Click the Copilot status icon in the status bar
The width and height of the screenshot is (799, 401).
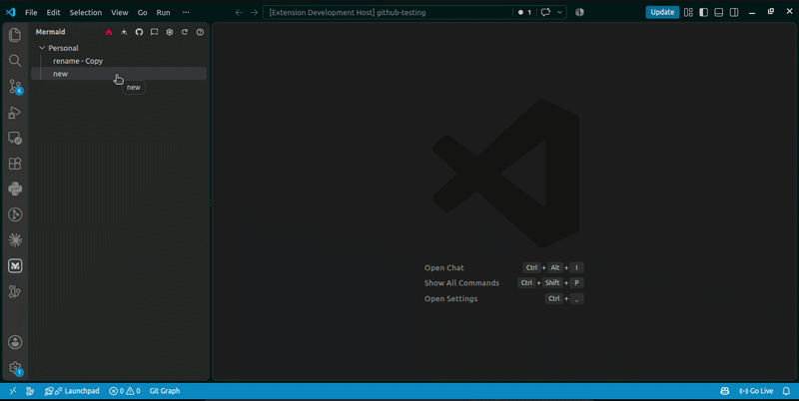tap(725, 391)
